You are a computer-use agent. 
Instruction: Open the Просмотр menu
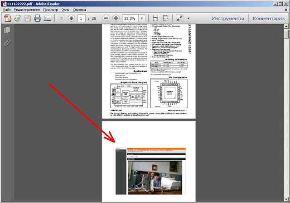click(x=50, y=10)
